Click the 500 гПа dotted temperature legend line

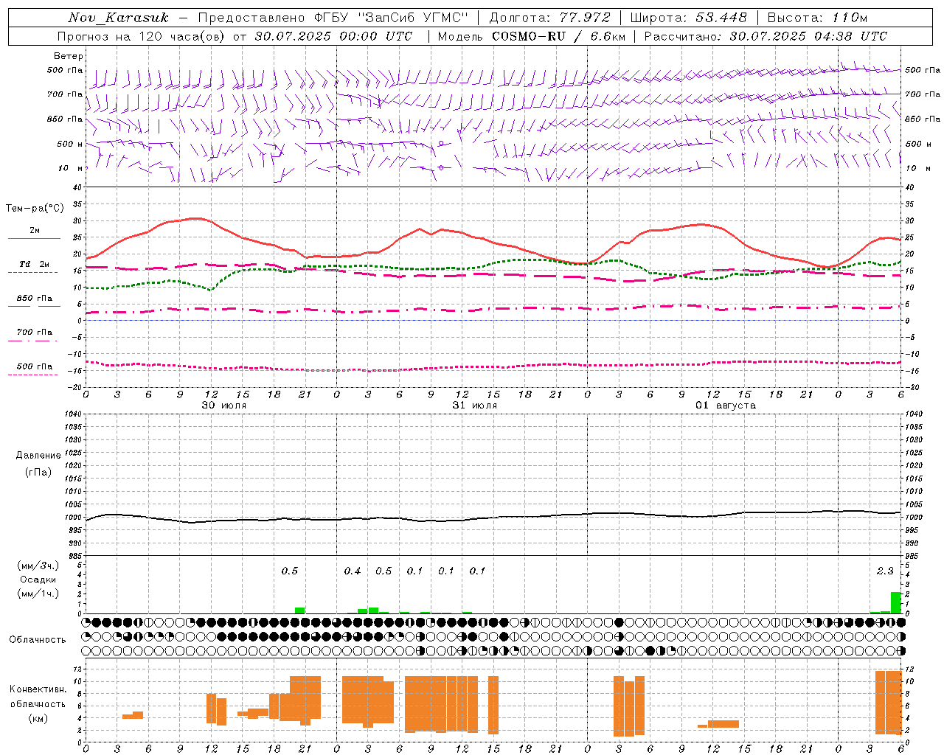[x=34, y=375]
